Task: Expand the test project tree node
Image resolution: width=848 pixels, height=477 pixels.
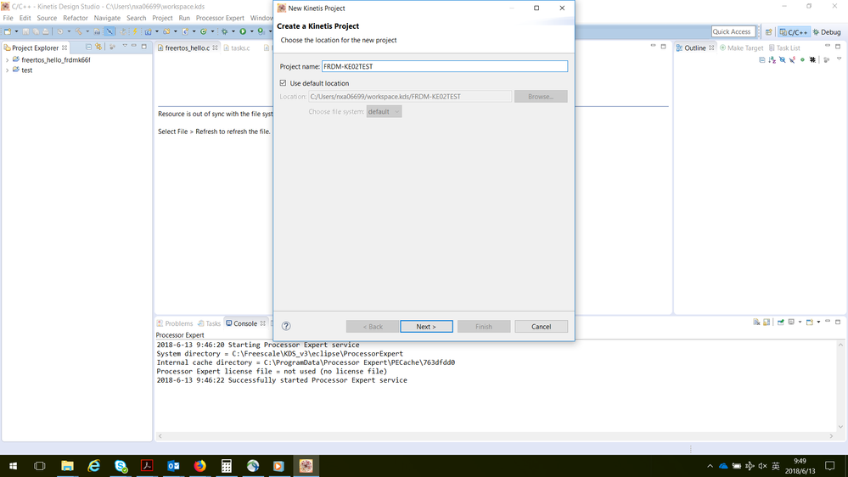Action: pyautogui.click(x=7, y=70)
